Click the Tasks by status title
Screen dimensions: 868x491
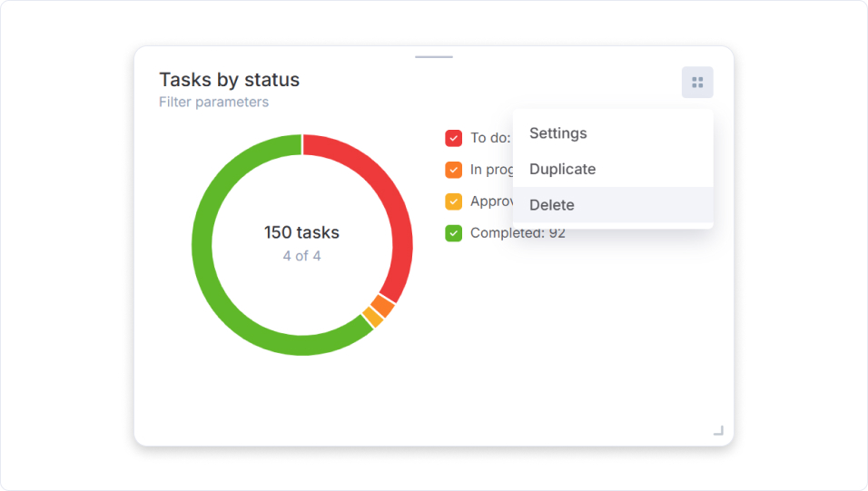coord(229,80)
